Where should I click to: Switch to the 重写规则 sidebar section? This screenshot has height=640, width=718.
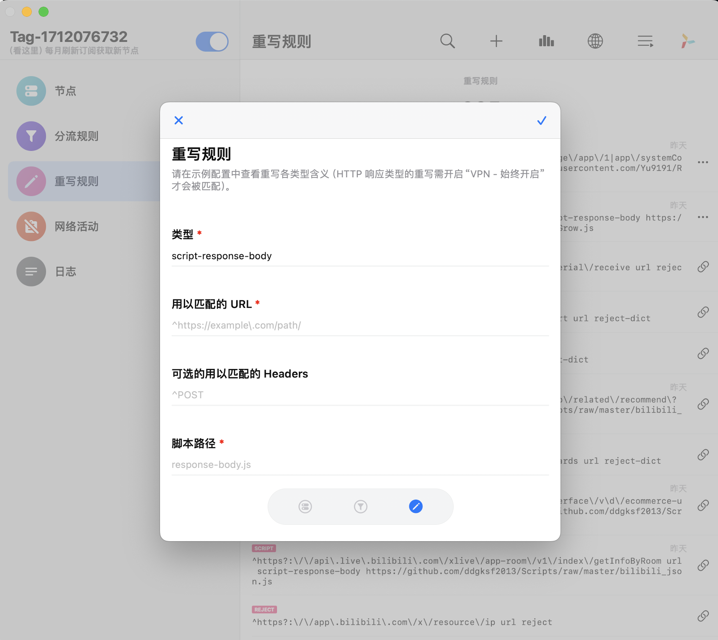tap(76, 181)
